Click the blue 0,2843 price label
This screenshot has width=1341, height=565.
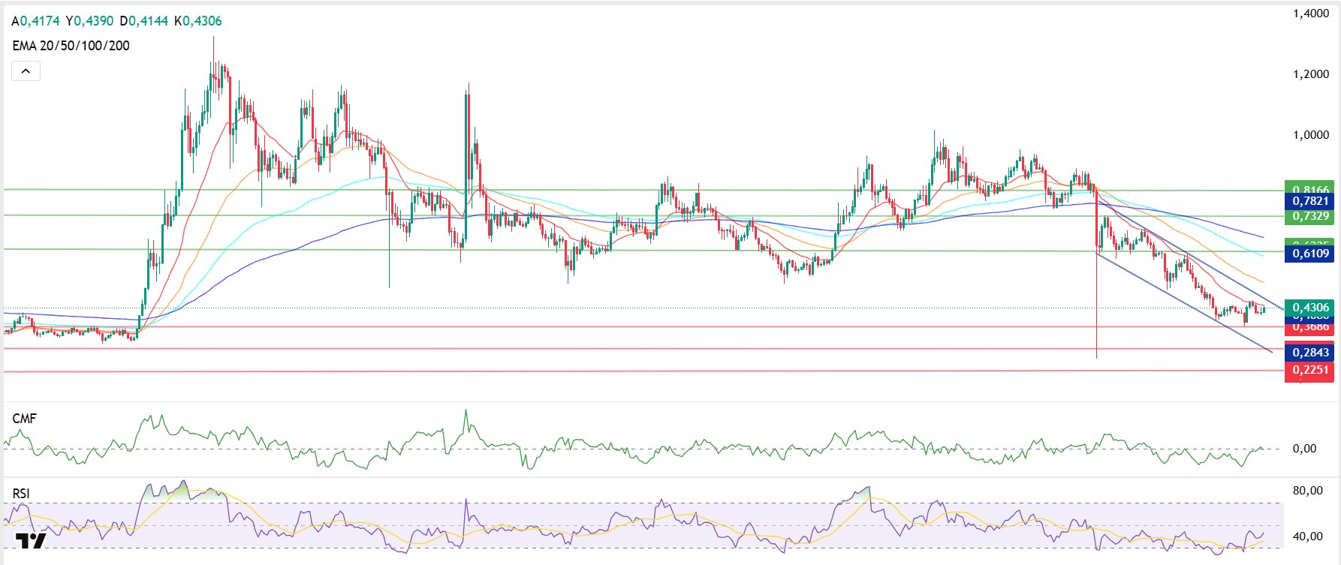(1309, 353)
